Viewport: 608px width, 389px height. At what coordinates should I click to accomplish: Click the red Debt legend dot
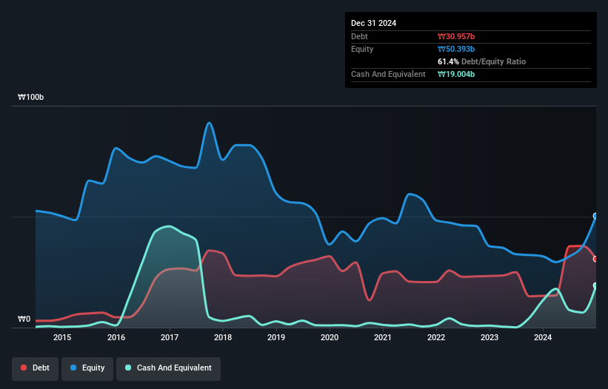[x=24, y=368]
